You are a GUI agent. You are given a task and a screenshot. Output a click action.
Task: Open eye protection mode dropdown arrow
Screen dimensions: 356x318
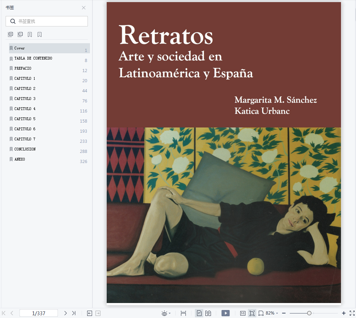click(169, 313)
